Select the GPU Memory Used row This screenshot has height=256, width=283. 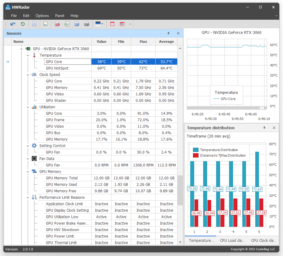pyautogui.click(x=110, y=185)
